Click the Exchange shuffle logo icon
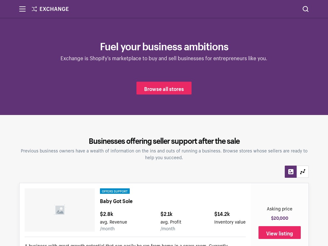The width and height of the screenshot is (328, 246). 34,9
